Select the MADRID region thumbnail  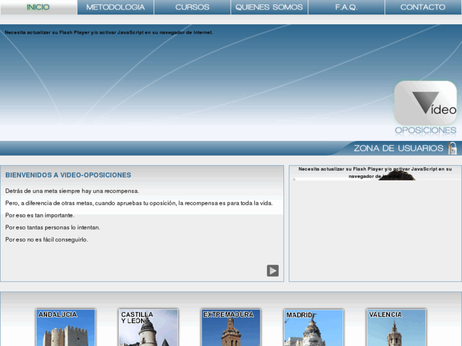[x=313, y=328]
